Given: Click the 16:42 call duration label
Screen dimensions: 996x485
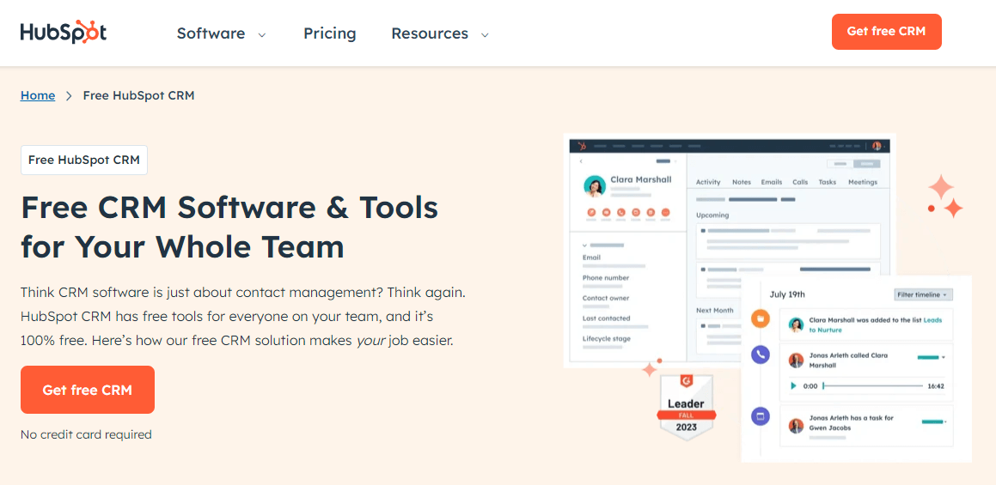Looking at the screenshot, I should pos(936,386).
